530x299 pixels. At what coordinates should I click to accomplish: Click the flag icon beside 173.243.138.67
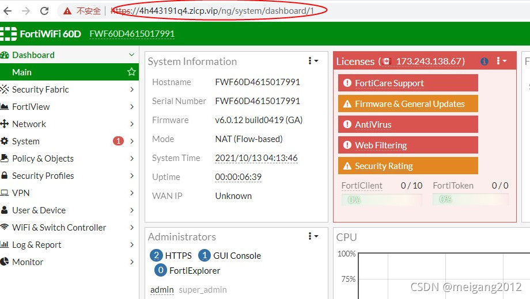(387, 61)
